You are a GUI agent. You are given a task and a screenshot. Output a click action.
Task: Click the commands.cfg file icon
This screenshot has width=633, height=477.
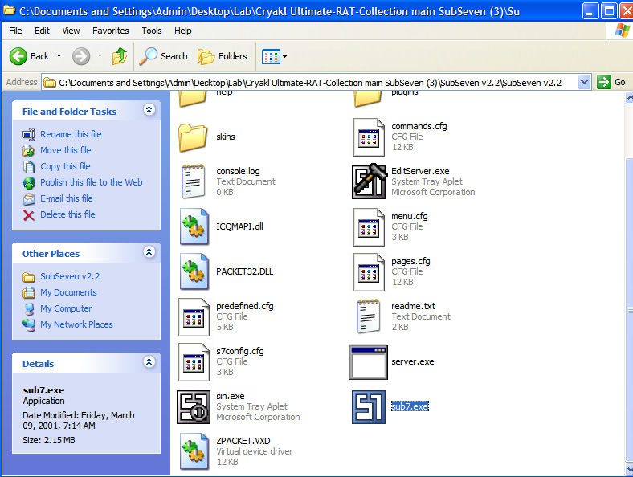tap(369, 137)
